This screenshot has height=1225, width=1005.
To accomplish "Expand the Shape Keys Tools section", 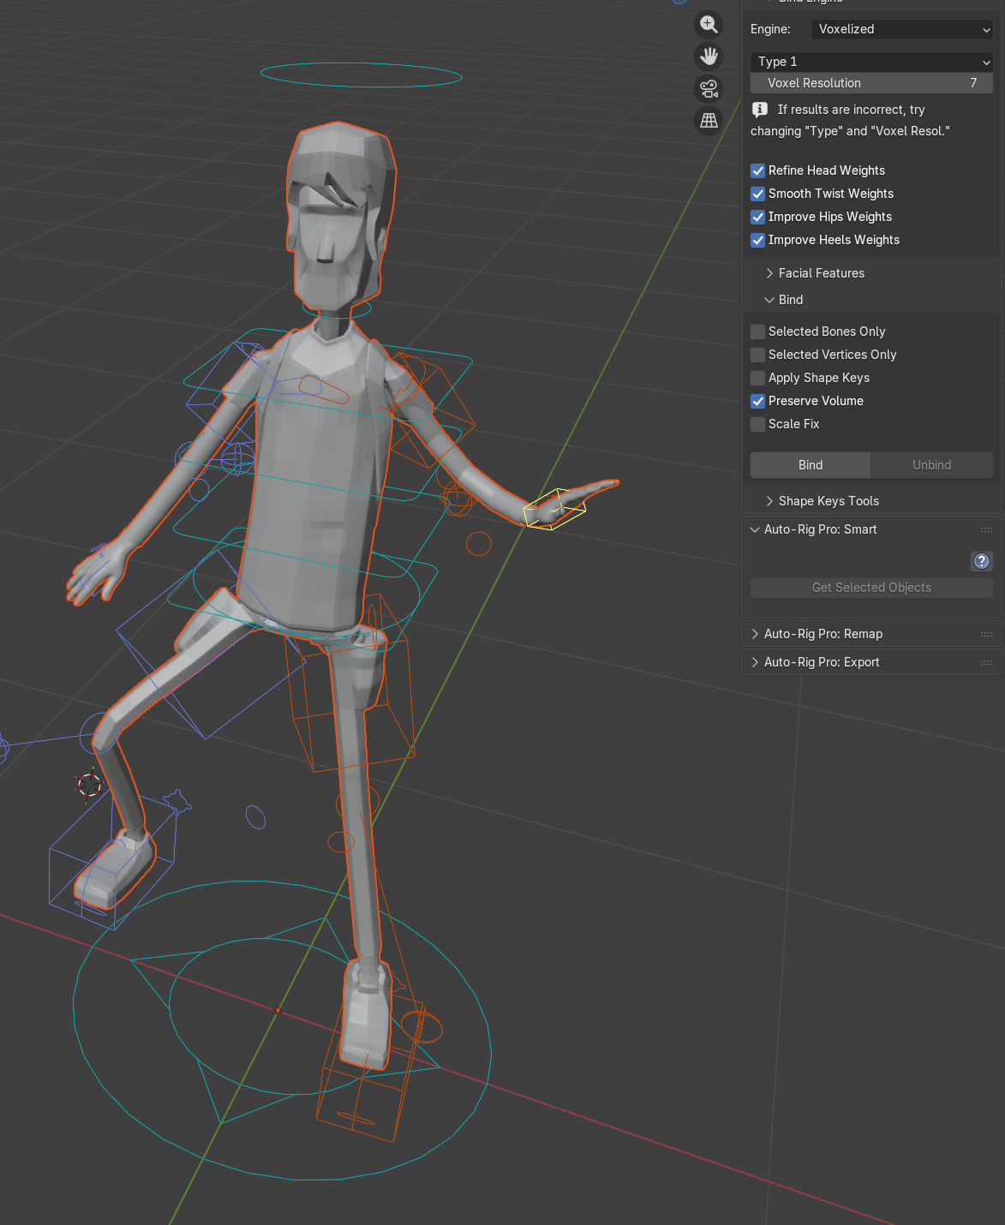I will pos(828,501).
